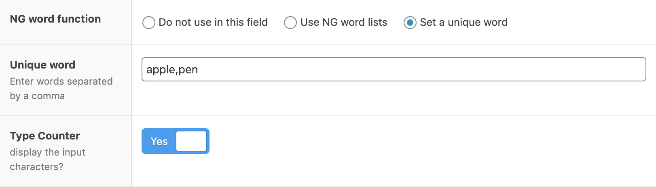Select the 'Do not use in this field' radio button
Screen dimensions: 656x187
tap(149, 23)
